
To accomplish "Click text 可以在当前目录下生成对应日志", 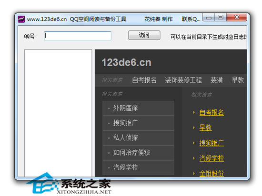I will click(x=209, y=37).
